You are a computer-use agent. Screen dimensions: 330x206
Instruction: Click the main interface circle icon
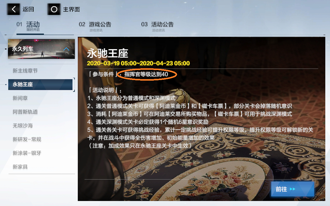[x=54, y=9]
